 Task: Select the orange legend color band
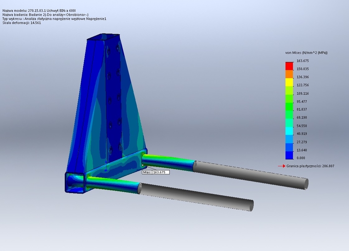click(x=289, y=74)
